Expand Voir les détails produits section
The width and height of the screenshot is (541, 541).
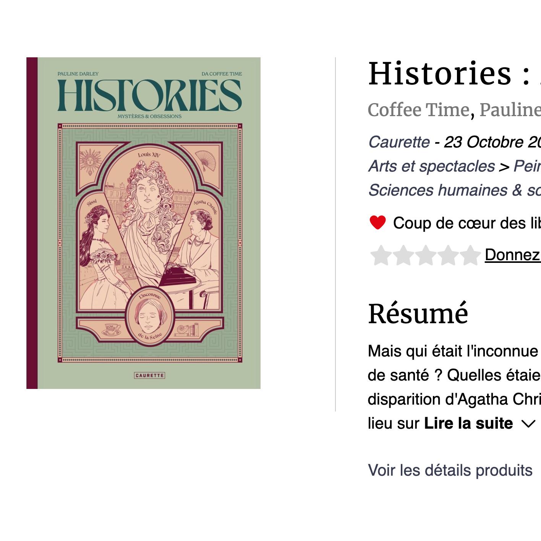(450, 470)
